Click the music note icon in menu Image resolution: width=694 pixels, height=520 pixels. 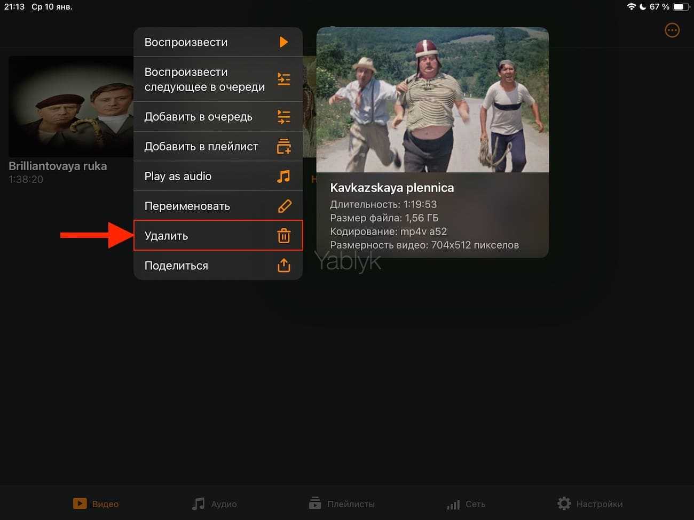coord(284,177)
